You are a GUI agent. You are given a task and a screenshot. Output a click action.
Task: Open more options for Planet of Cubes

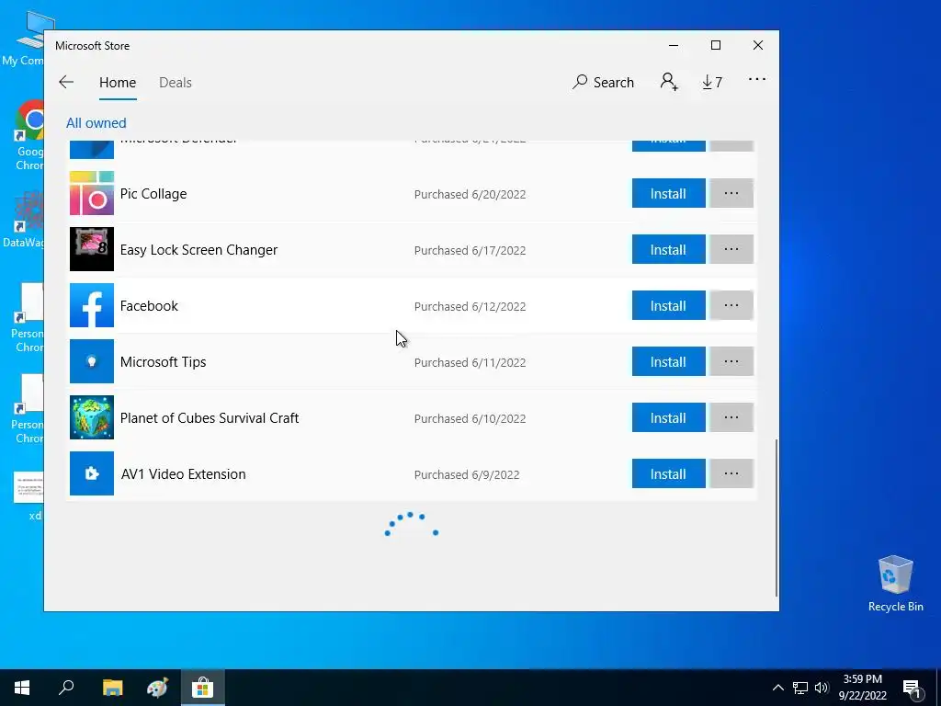click(731, 418)
